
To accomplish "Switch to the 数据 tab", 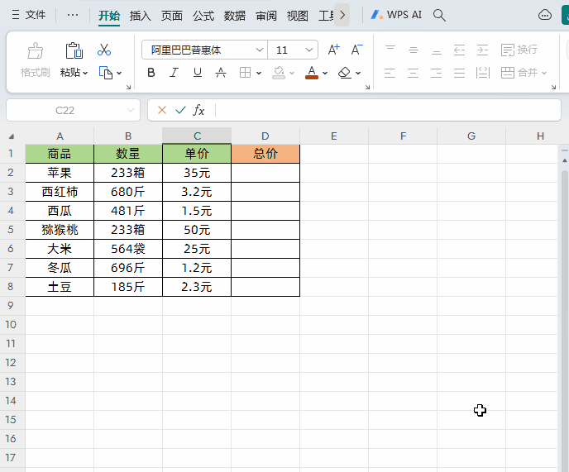I will coord(234,16).
